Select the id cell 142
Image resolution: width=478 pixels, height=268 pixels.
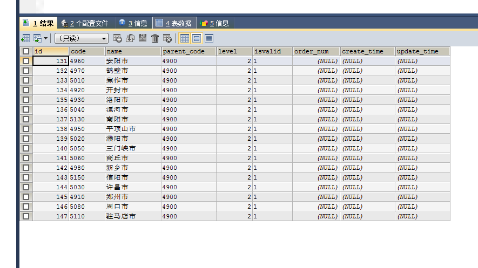[x=51, y=168]
